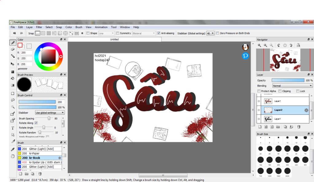The width and height of the screenshot is (314, 182).
Task: Enable Zero Pressure on Both Ends
Action: tap(217, 33)
